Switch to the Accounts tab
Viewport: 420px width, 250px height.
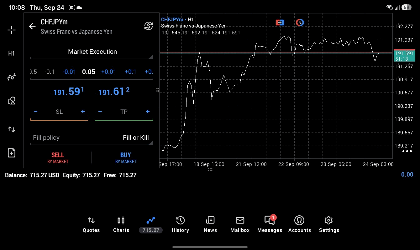pos(299,225)
